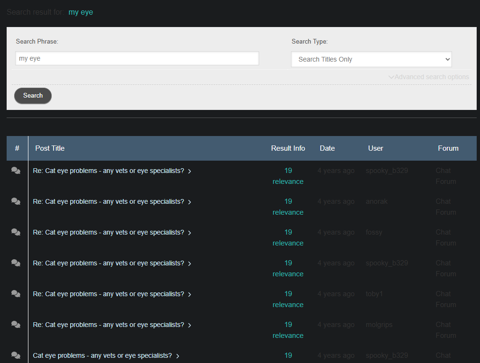Click the chat bubbles icon in molgrips' row
Screen dimensions: 480x363
pyautogui.click(x=16, y=325)
